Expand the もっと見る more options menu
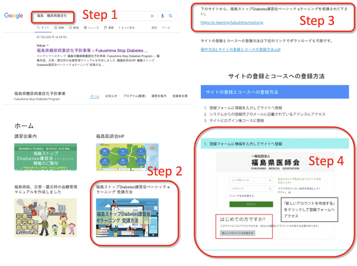 (128, 27)
